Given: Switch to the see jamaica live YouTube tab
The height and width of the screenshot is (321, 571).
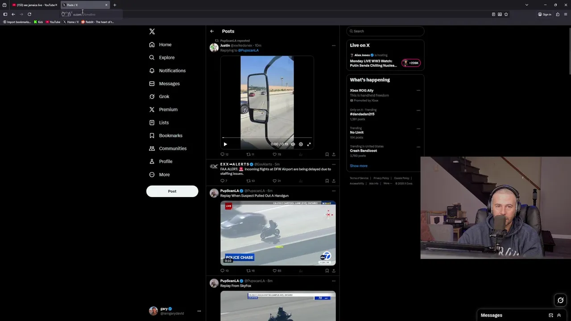Looking at the screenshot, I should tap(34, 5).
